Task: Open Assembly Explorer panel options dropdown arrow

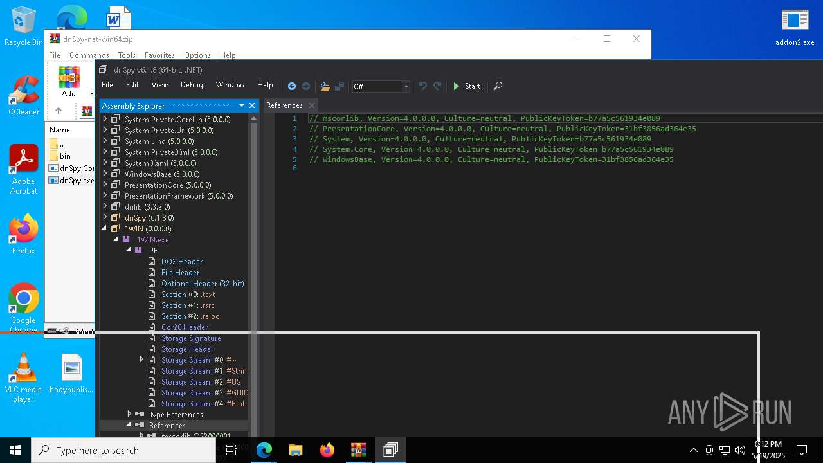Action: pos(242,105)
